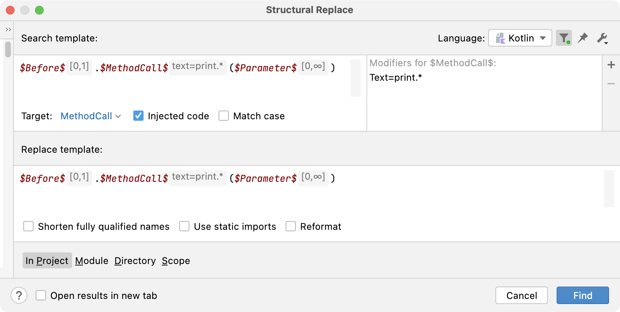Open the search filter options
The height and width of the screenshot is (312, 620).
tap(563, 38)
